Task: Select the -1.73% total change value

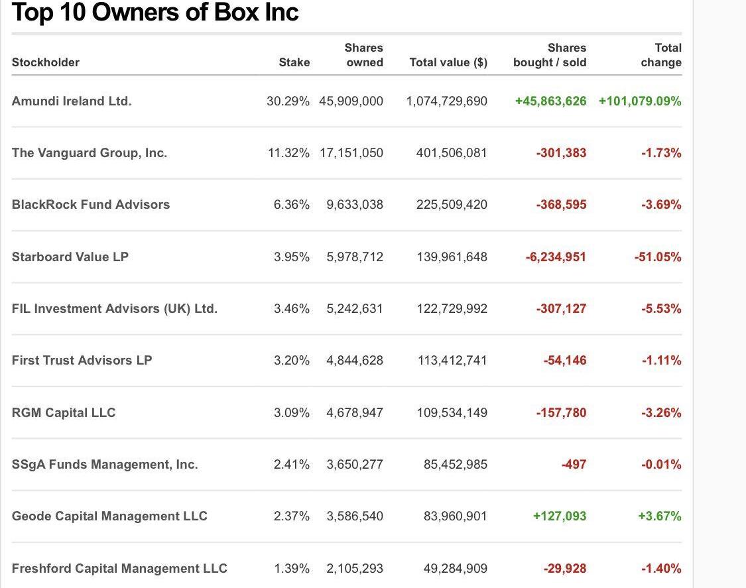Action: pyautogui.click(x=661, y=153)
